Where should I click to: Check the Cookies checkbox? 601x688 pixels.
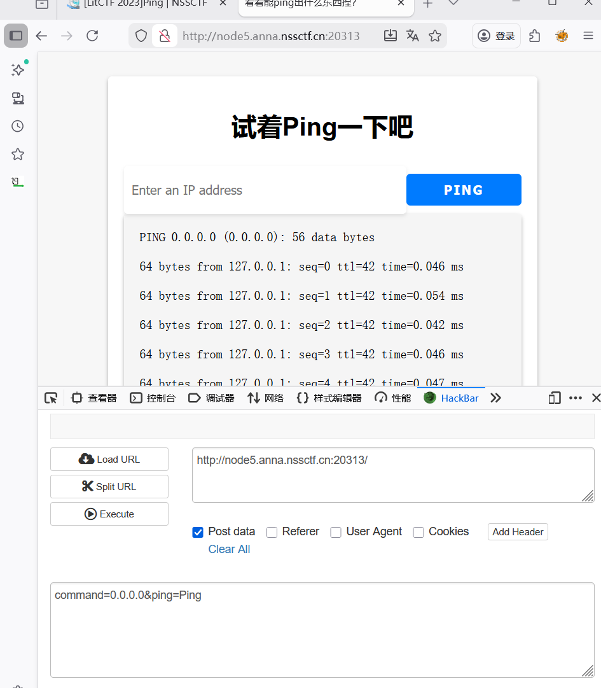coord(418,532)
